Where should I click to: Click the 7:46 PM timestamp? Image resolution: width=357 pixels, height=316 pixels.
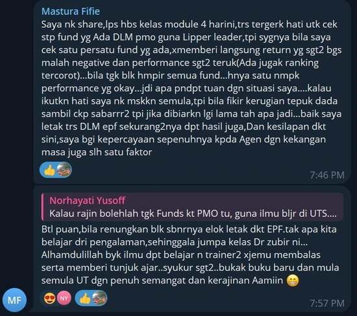coord(327,175)
